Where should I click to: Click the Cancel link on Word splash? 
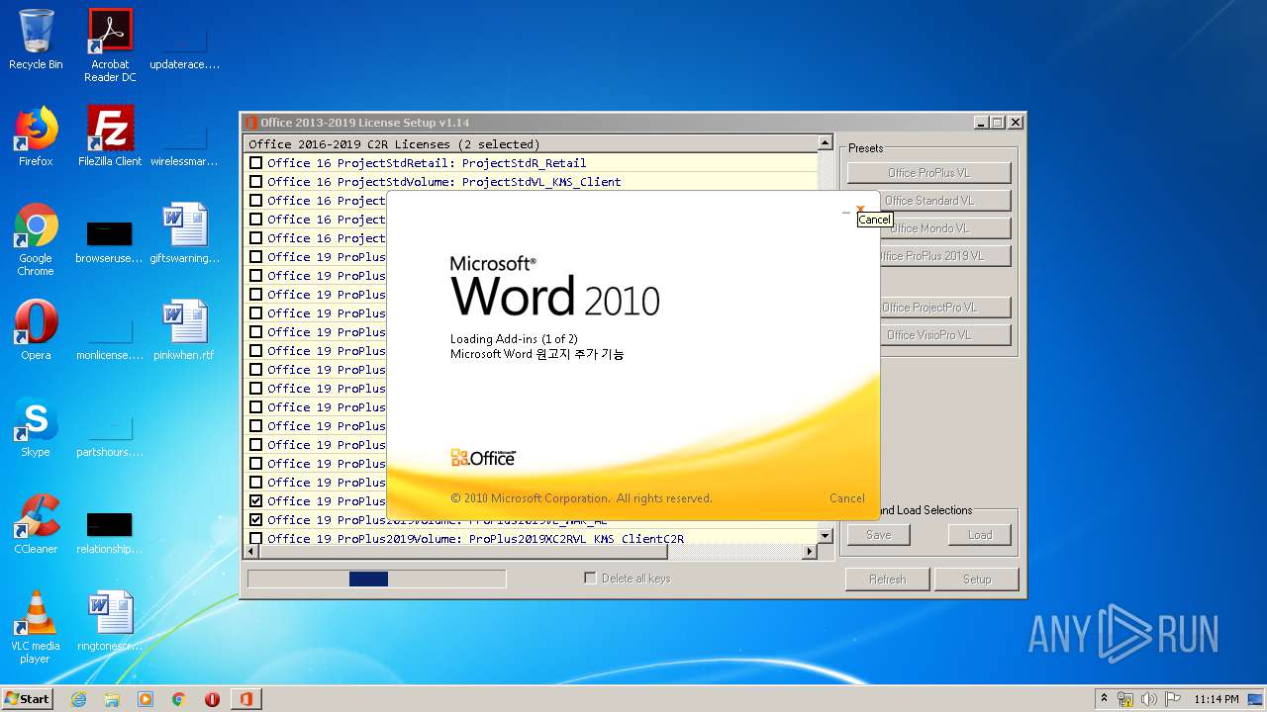pyautogui.click(x=847, y=498)
